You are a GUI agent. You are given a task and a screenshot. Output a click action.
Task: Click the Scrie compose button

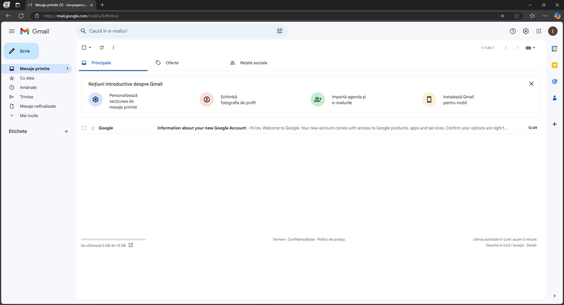point(21,51)
